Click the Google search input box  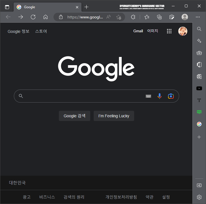pos(96,96)
